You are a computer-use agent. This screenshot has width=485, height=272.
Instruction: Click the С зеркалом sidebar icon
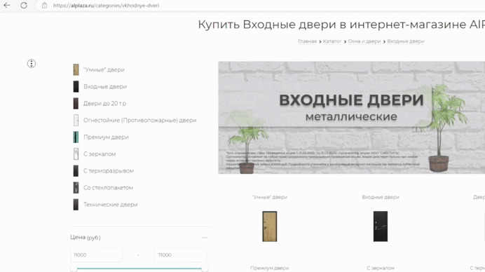point(76,154)
